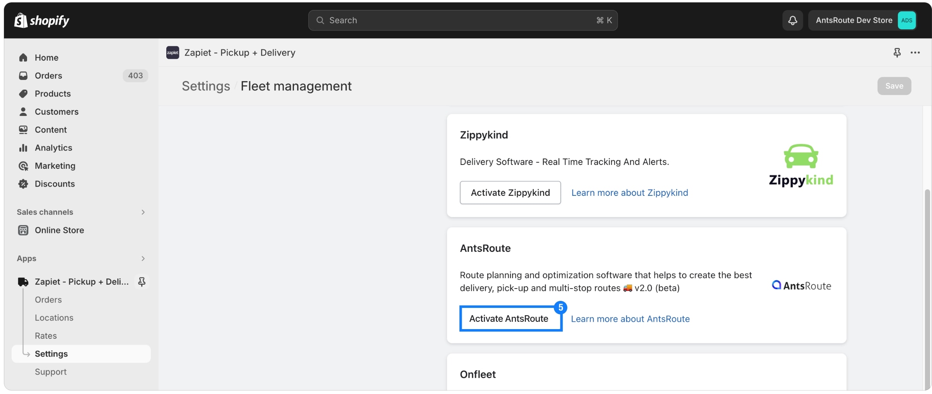Open the three-dot more actions menu
The height and width of the screenshot is (394, 932).
(x=915, y=53)
